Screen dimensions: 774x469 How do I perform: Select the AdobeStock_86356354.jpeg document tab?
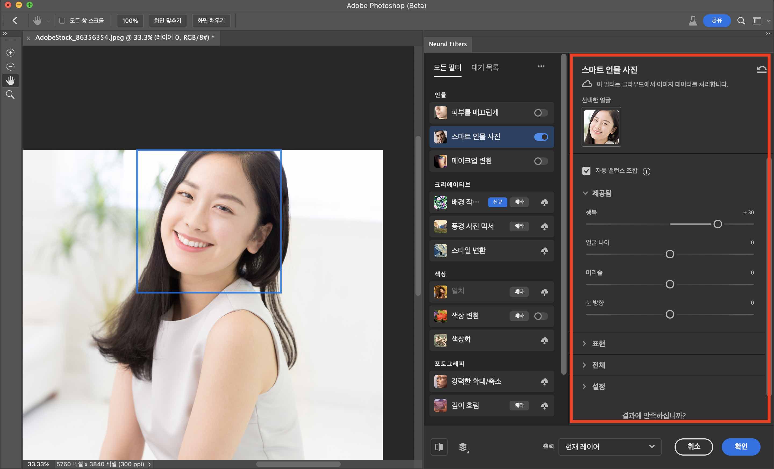click(x=124, y=38)
